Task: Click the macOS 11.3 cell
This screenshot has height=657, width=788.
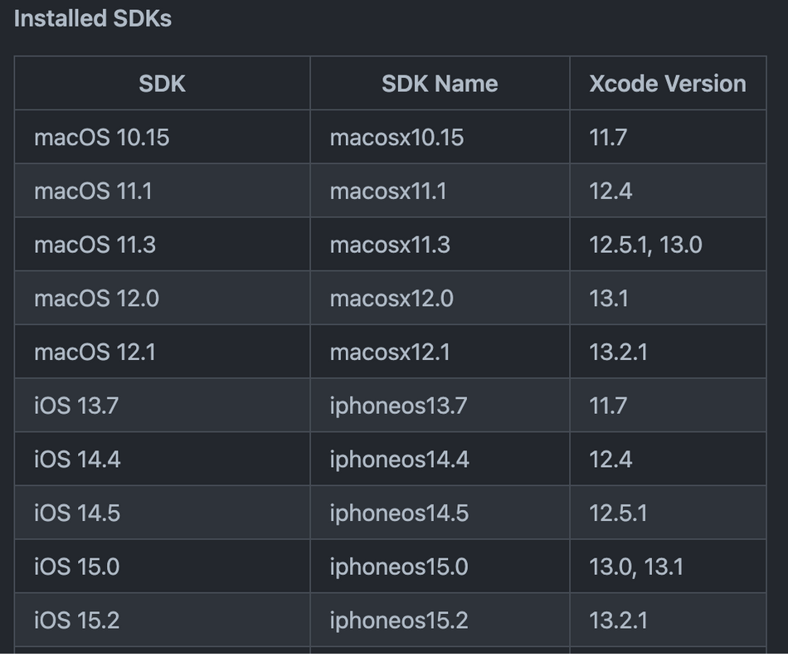Action: [x=163, y=245]
